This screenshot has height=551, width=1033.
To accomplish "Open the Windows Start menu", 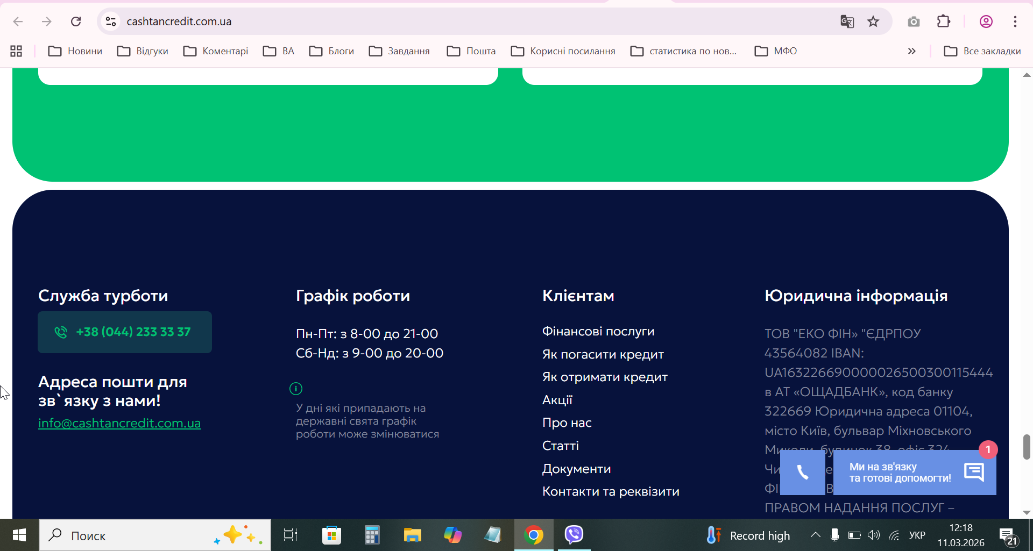I will click(19, 535).
